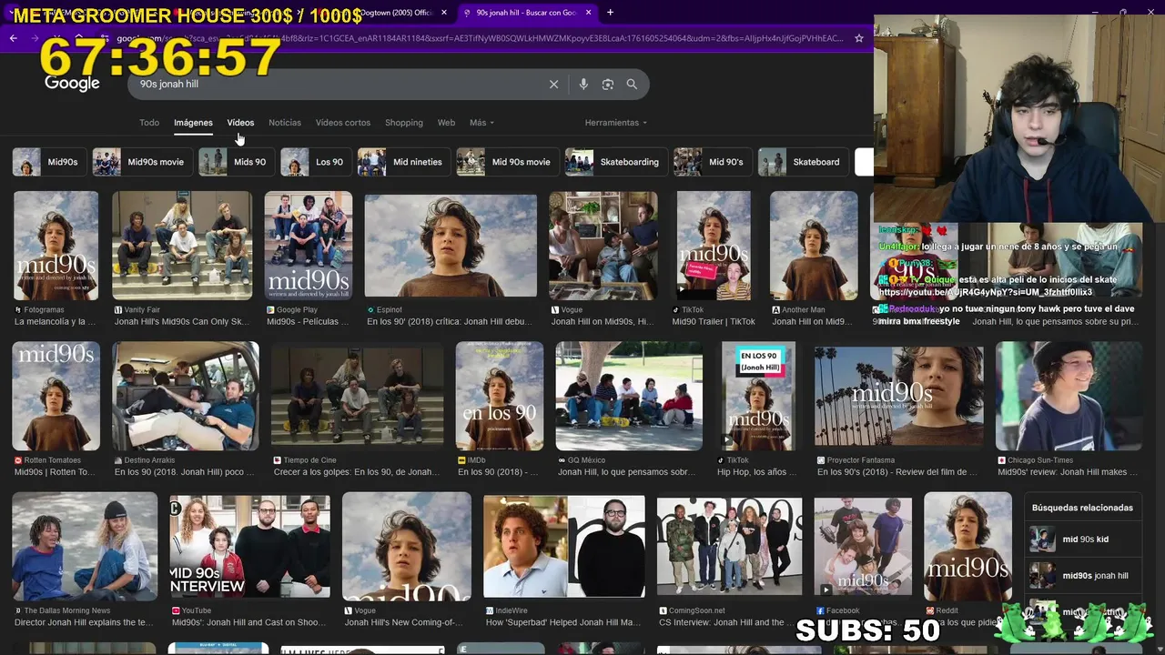
Task: Open the Fotogramas mid90s poster image
Action: 56,246
